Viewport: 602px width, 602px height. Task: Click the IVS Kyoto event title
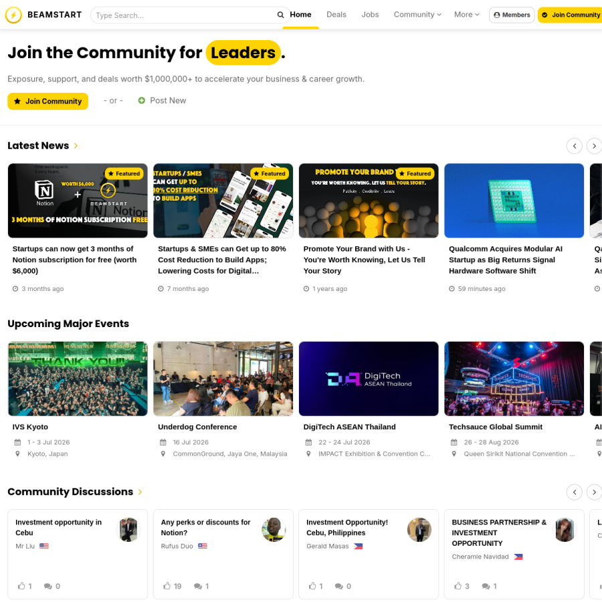[30, 427]
